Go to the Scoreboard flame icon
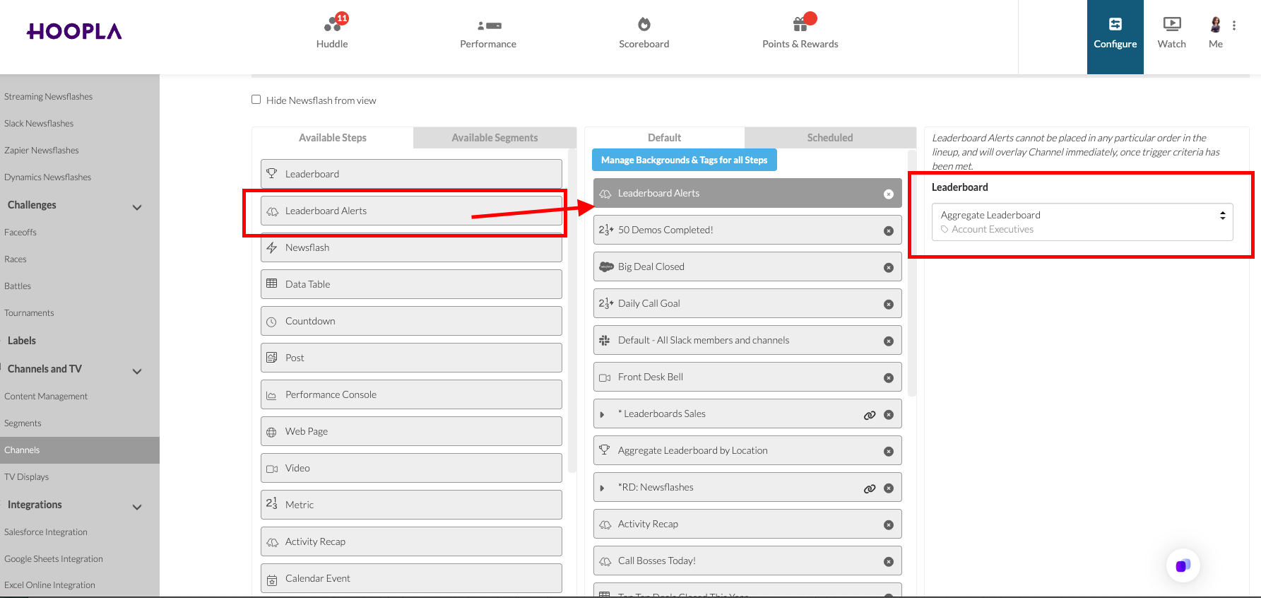Image resolution: width=1261 pixels, height=598 pixels. click(x=644, y=24)
